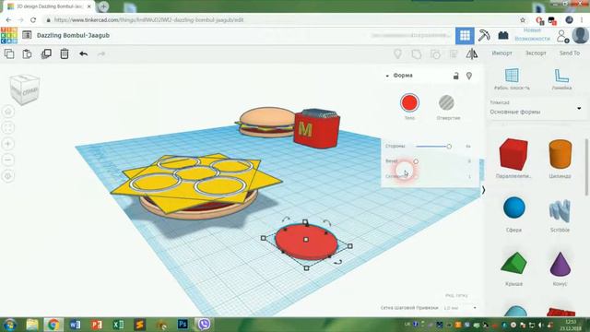Click the shapes panel scrollbar

tap(586, 167)
